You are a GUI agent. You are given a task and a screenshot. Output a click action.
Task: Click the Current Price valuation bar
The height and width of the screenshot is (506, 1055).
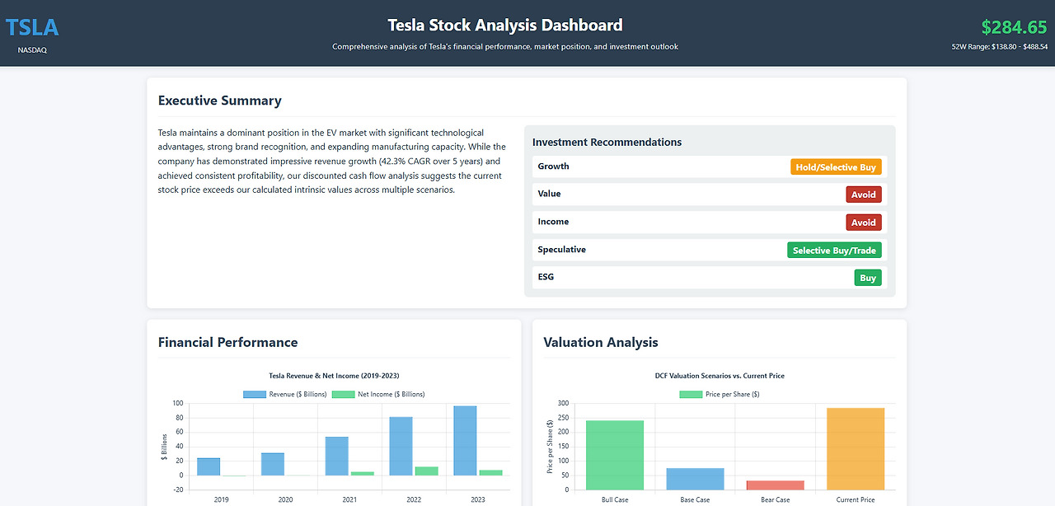point(856,449)
